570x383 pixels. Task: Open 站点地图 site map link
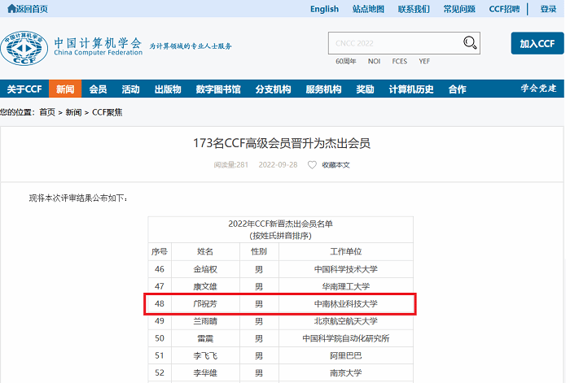click(368, 9)
